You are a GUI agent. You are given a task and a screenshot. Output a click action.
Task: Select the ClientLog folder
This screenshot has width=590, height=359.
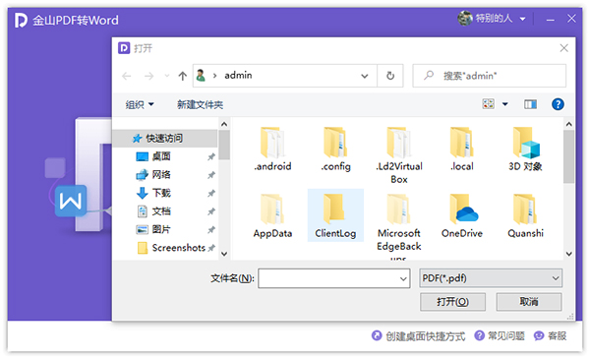[335, 216]
